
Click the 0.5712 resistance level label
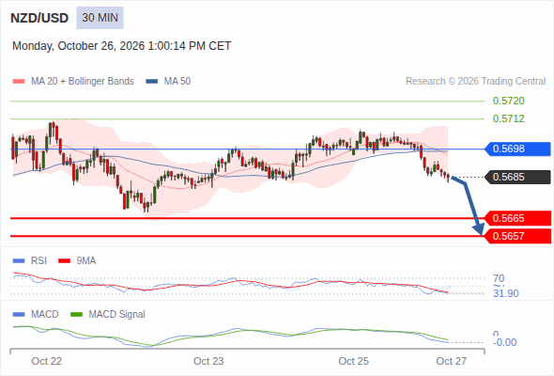pyautogui.click(x=508, y=118)
